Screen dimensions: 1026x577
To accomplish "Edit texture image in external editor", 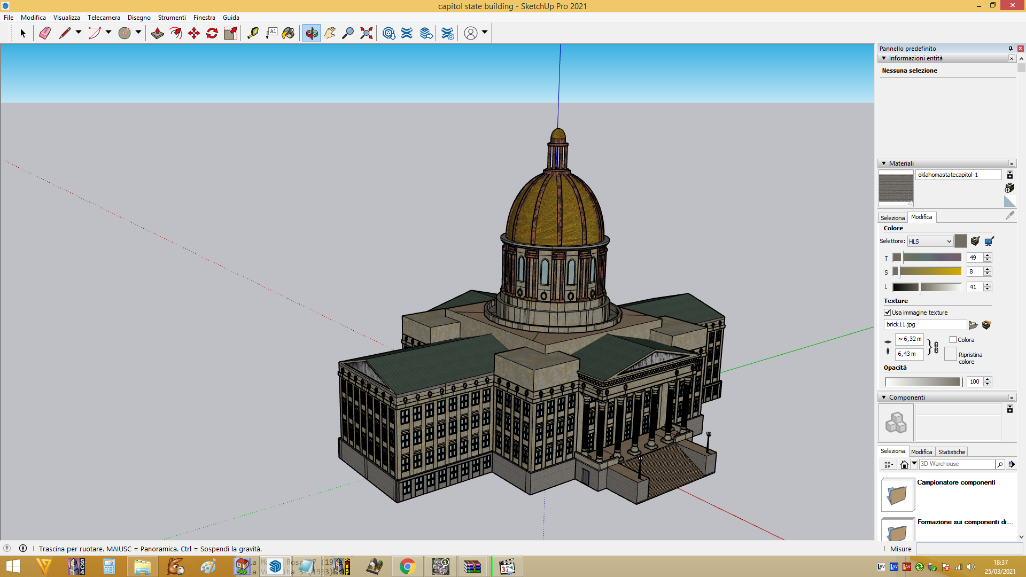I will click(x=986, y=325).
